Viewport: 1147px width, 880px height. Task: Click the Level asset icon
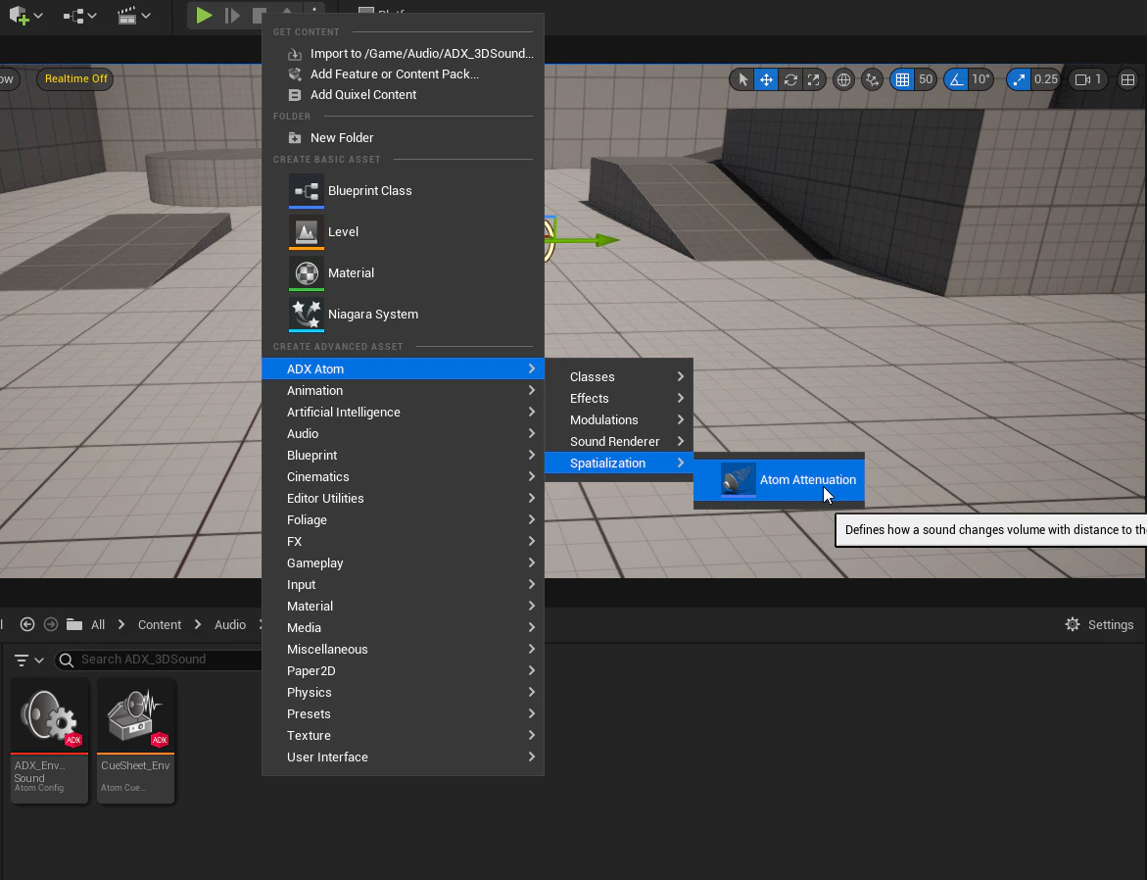[306, 232]
